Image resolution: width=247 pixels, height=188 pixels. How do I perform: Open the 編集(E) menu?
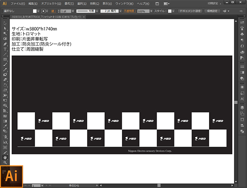click(33, 3)
